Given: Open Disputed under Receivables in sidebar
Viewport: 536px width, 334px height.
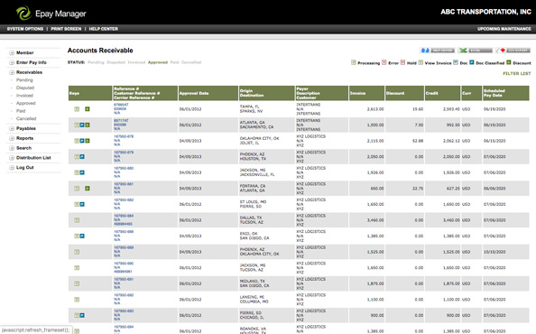Looking at the screenshot, I should click(25, 88).
